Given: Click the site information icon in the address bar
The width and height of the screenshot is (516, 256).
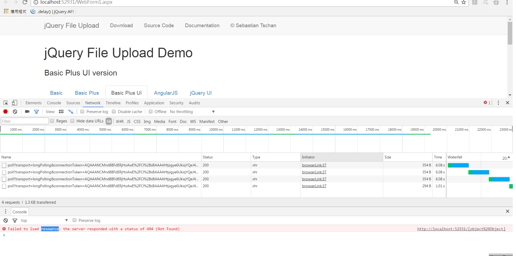Looking at the screenshot, I should 36,2.
